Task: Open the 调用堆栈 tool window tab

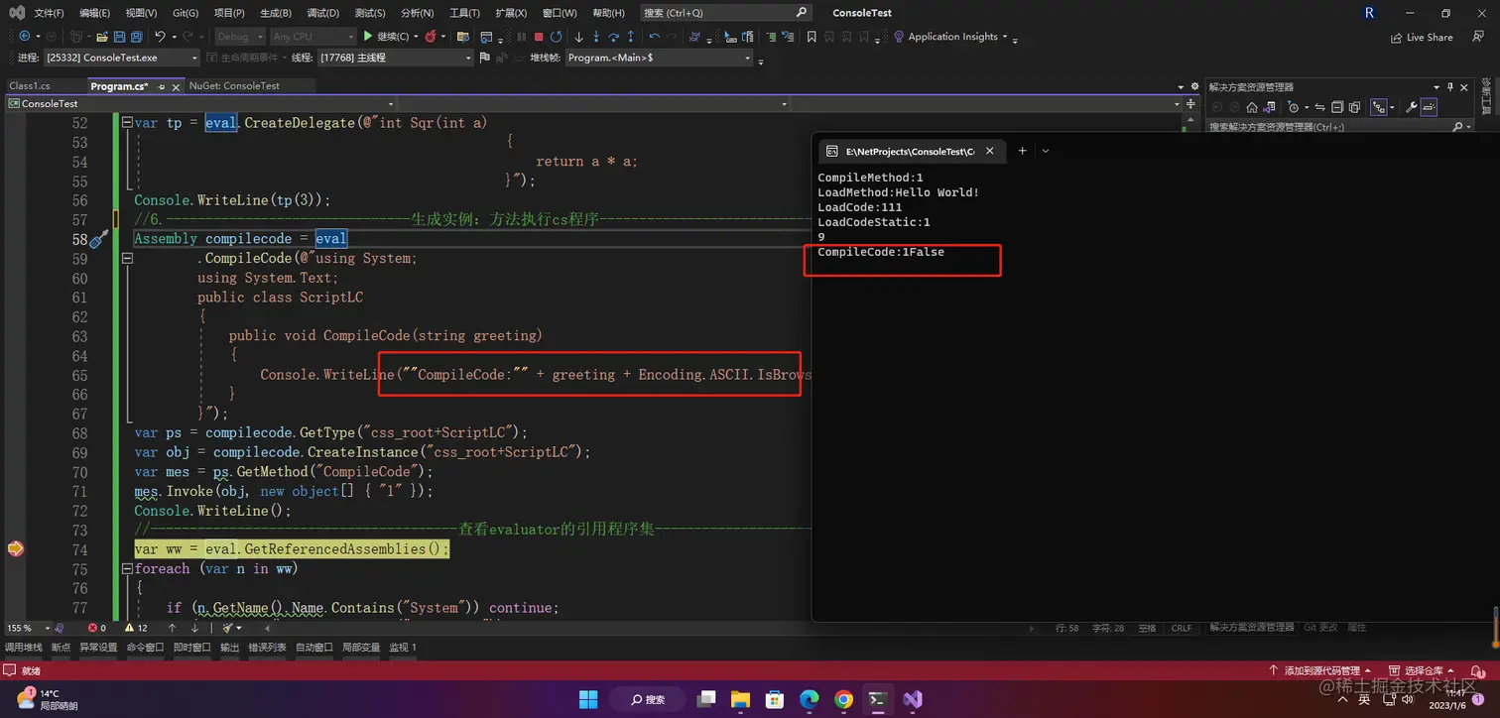Action: pos(24,648)
